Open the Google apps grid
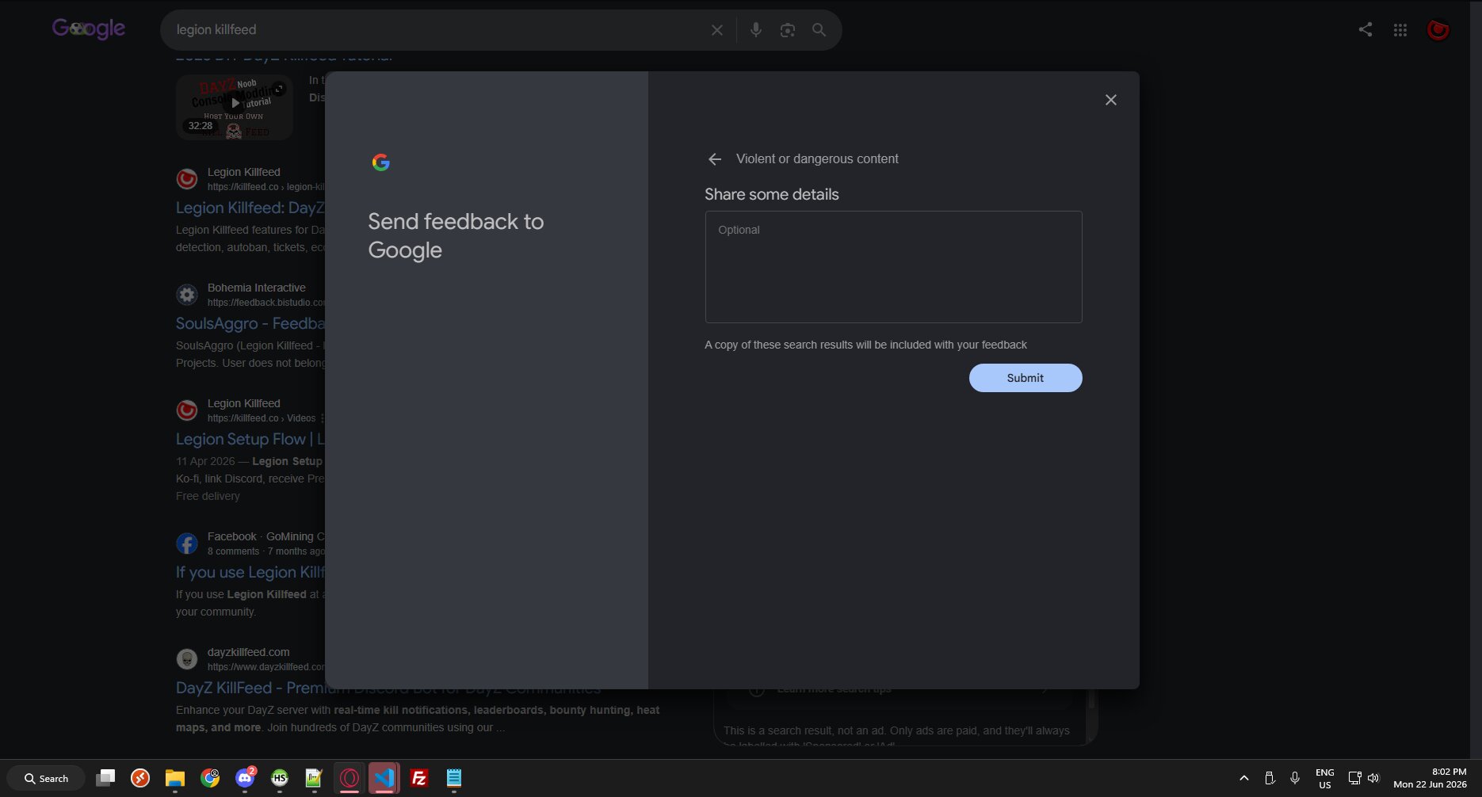 1400,30
